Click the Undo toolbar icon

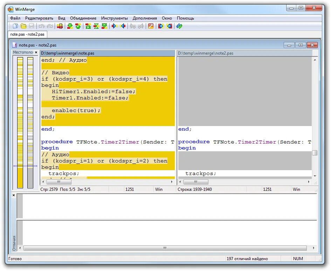[x=42, y=26]
